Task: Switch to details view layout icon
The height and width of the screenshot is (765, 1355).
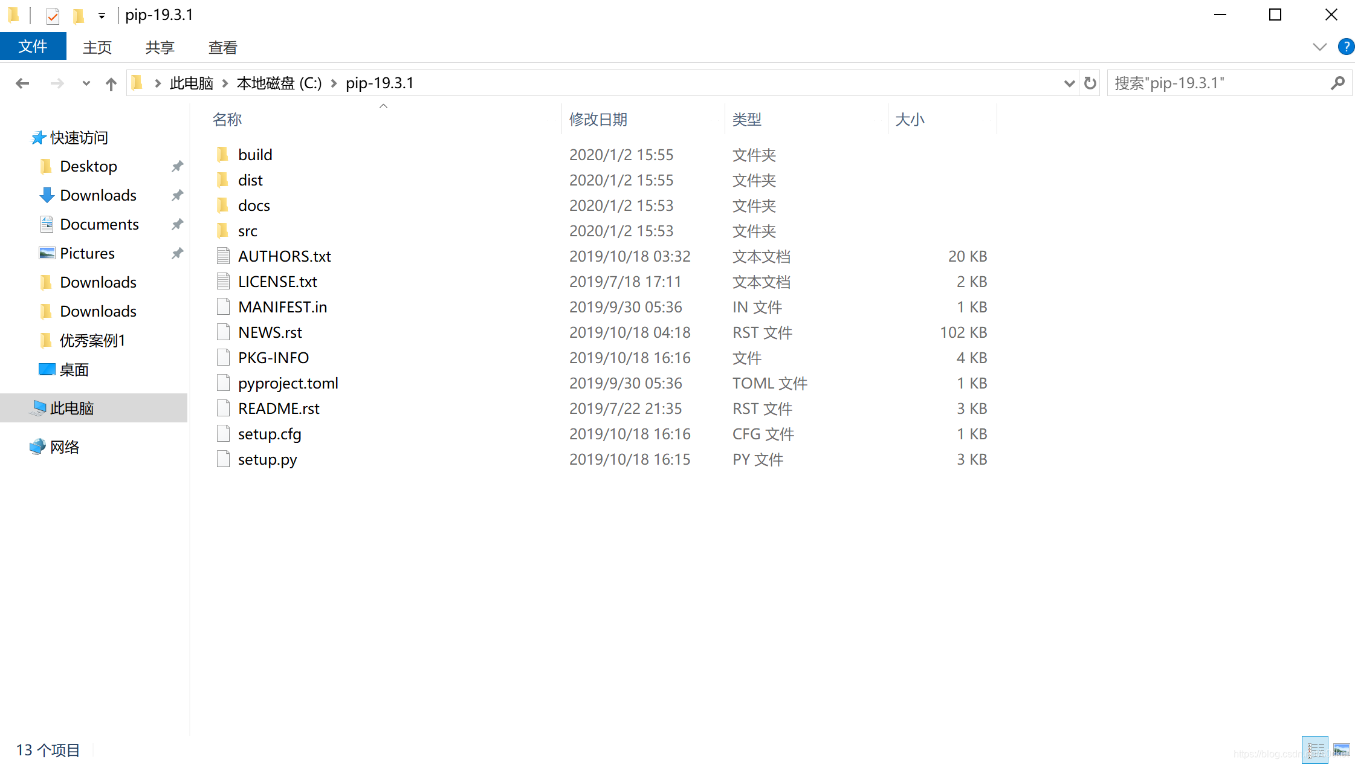Action: (x=1315, y=750)
